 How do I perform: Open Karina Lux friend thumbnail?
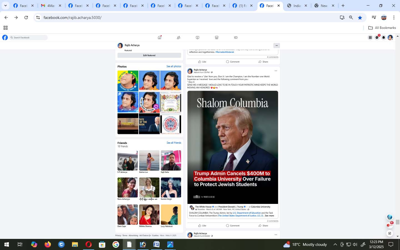(x=149, y=160)
